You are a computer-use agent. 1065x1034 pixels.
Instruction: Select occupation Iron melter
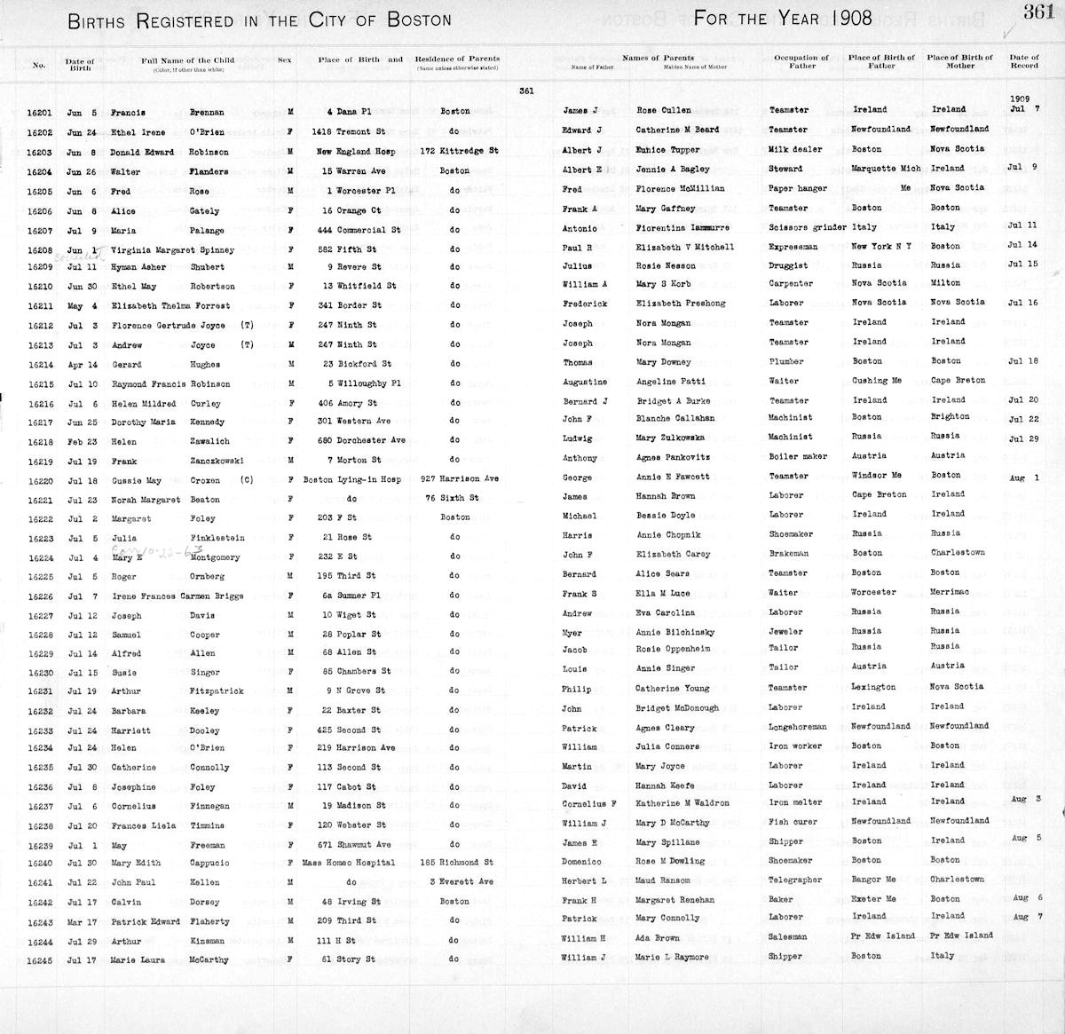pyautogui.click(x=795, y=802)
